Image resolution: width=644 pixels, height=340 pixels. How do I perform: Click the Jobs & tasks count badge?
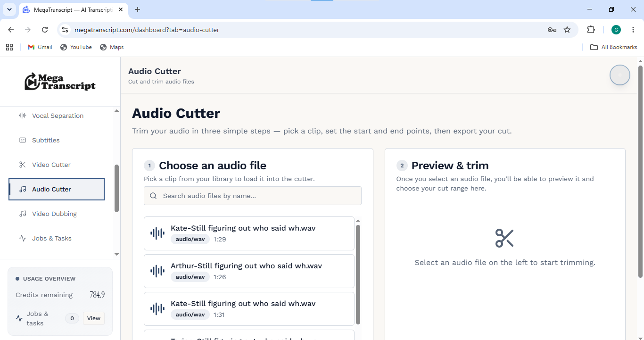[x=72, y=318]
